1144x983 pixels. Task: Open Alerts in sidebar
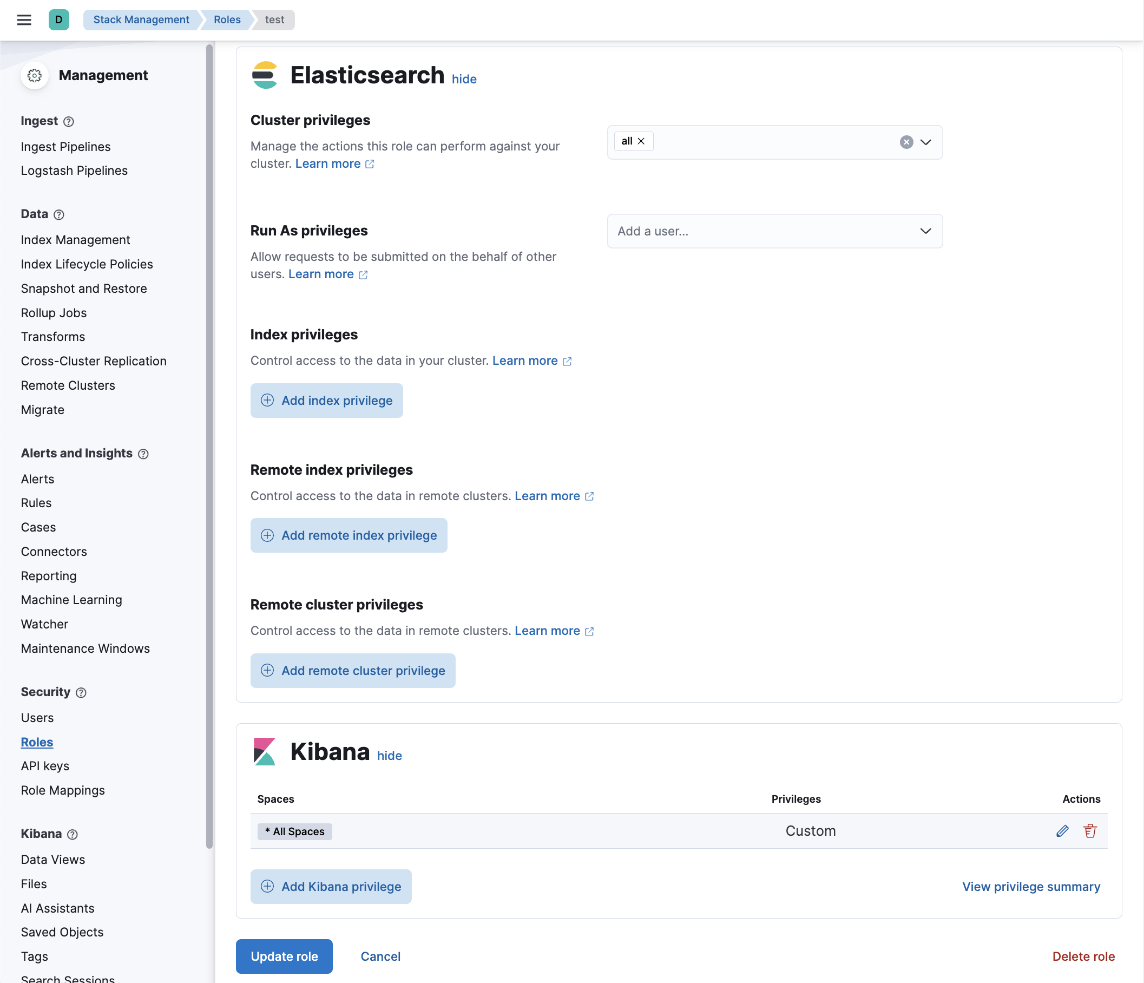pyautogui.click(x=37, y=479)
